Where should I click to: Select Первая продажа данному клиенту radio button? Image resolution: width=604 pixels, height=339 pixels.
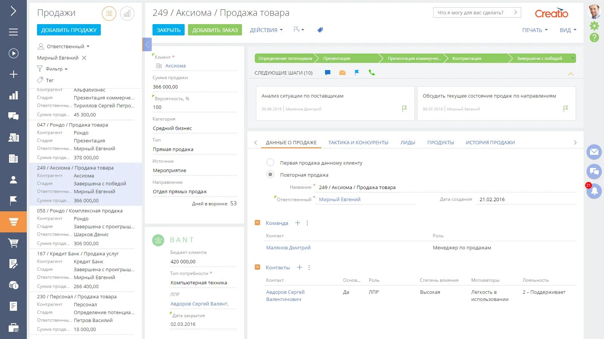point(270,163)
